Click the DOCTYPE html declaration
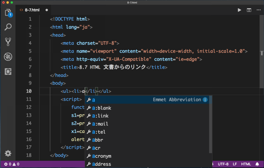Image resolution: width=264 pixels, height=168 pixels. (70, 19)
